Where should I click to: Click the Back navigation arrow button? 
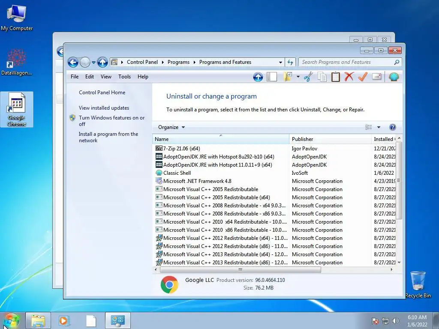73,62
